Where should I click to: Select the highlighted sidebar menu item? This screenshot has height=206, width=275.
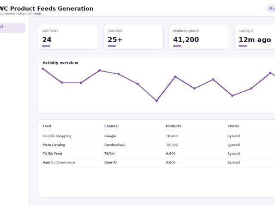[12, 27]
